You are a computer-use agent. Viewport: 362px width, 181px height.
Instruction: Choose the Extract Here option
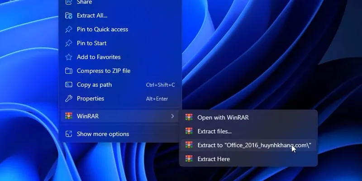214,159
